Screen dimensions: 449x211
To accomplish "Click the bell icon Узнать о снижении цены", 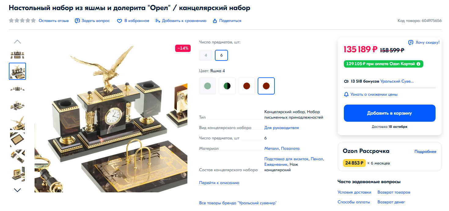I will pyautogui.click(x=346, y=94).
